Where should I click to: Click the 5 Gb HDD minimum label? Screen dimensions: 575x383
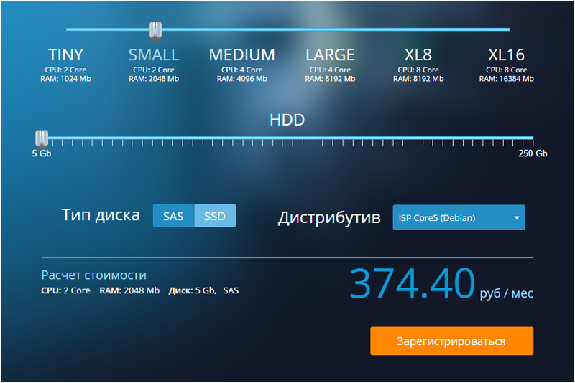[x=42, y=153]
